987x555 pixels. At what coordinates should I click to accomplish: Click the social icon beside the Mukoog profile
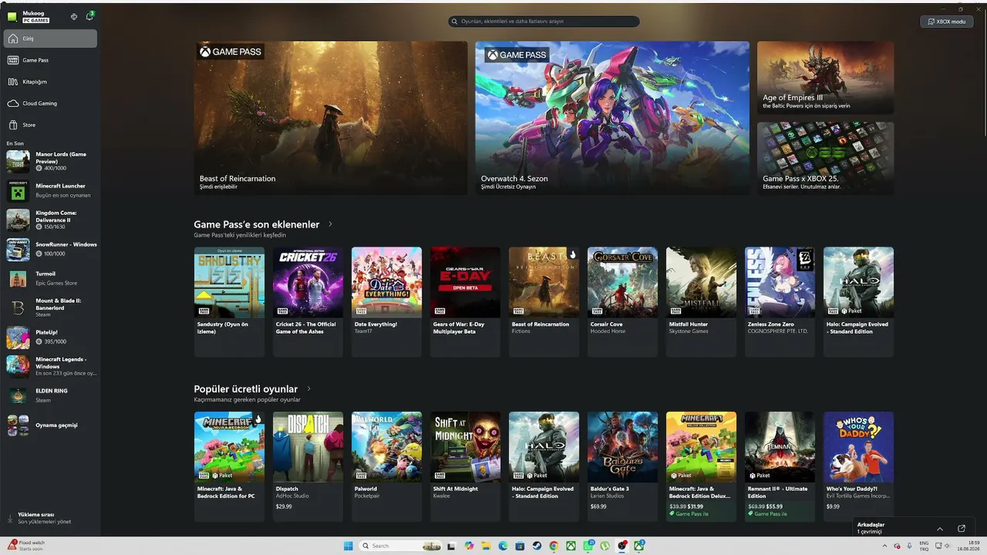click(74, 16)
